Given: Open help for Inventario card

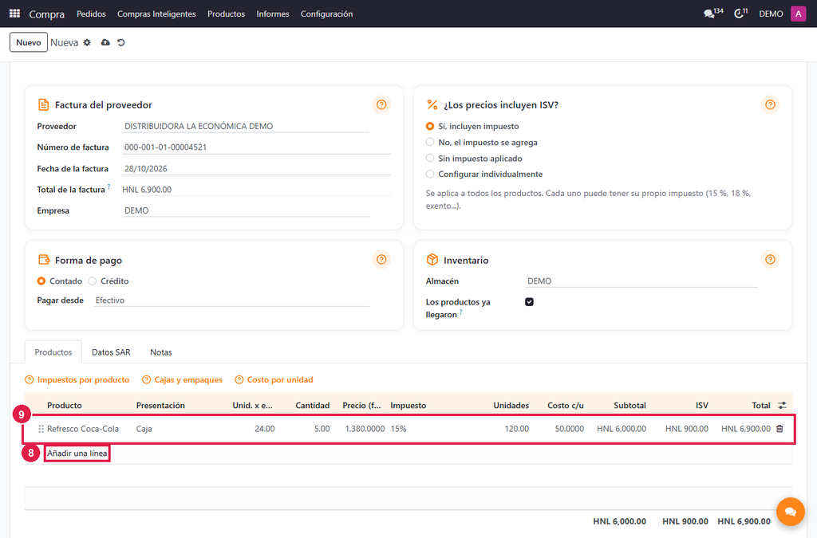Looking at the screenshot, I should point(770,259).
